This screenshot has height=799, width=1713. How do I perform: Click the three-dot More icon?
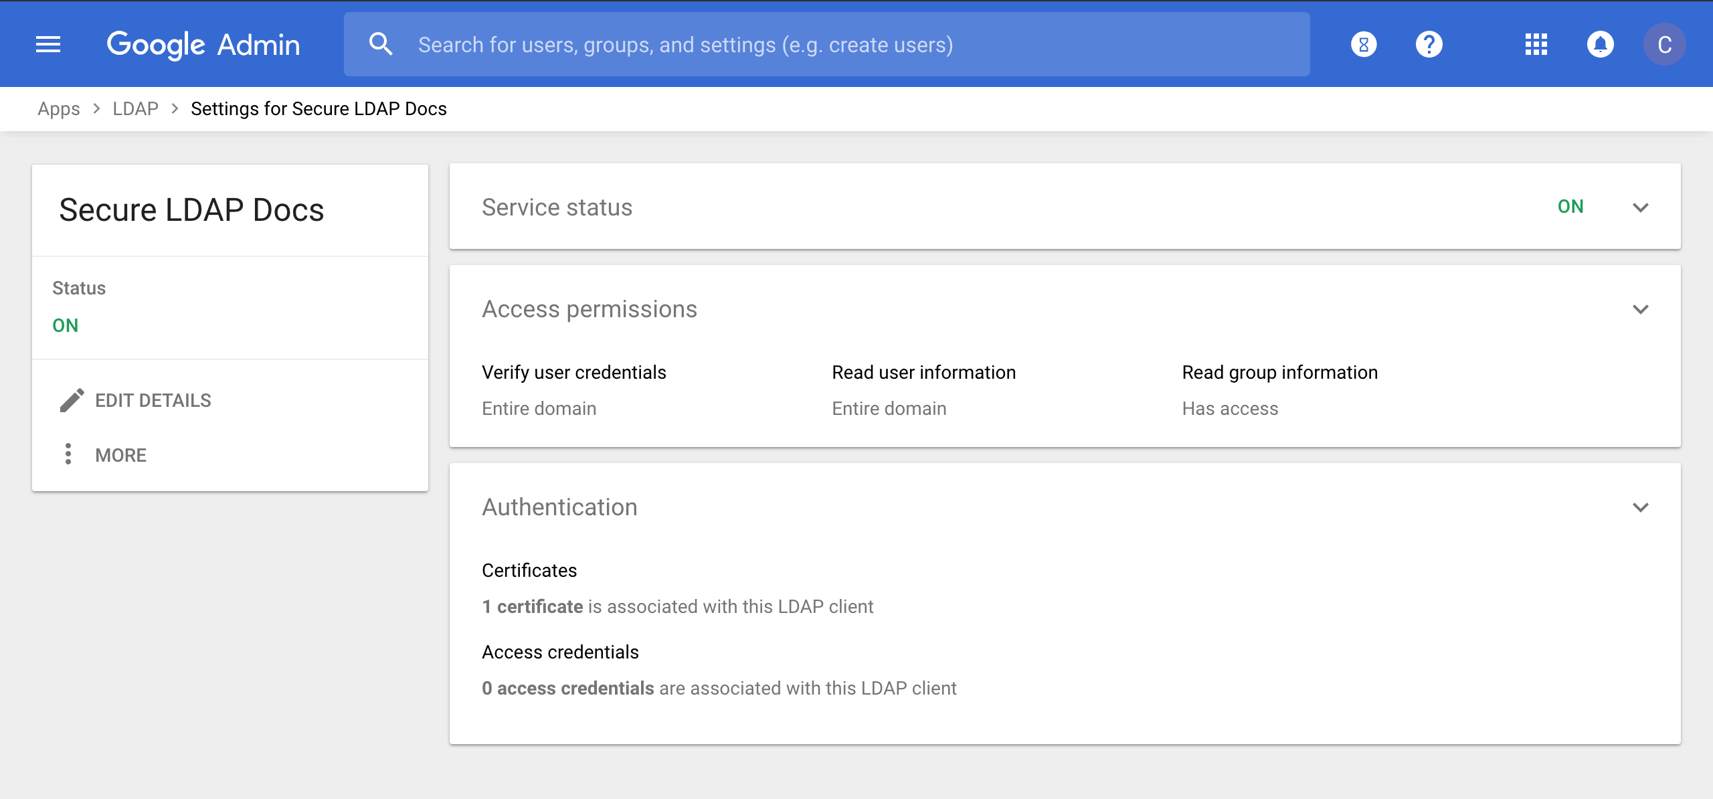click(x=68, y=454)
